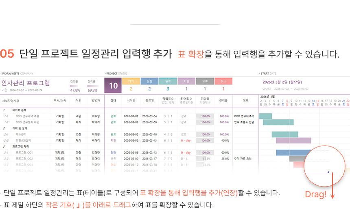Click the 진척률 progress bar above 69.3%
This screenshot has height=209, width=350.
(92, 86)
